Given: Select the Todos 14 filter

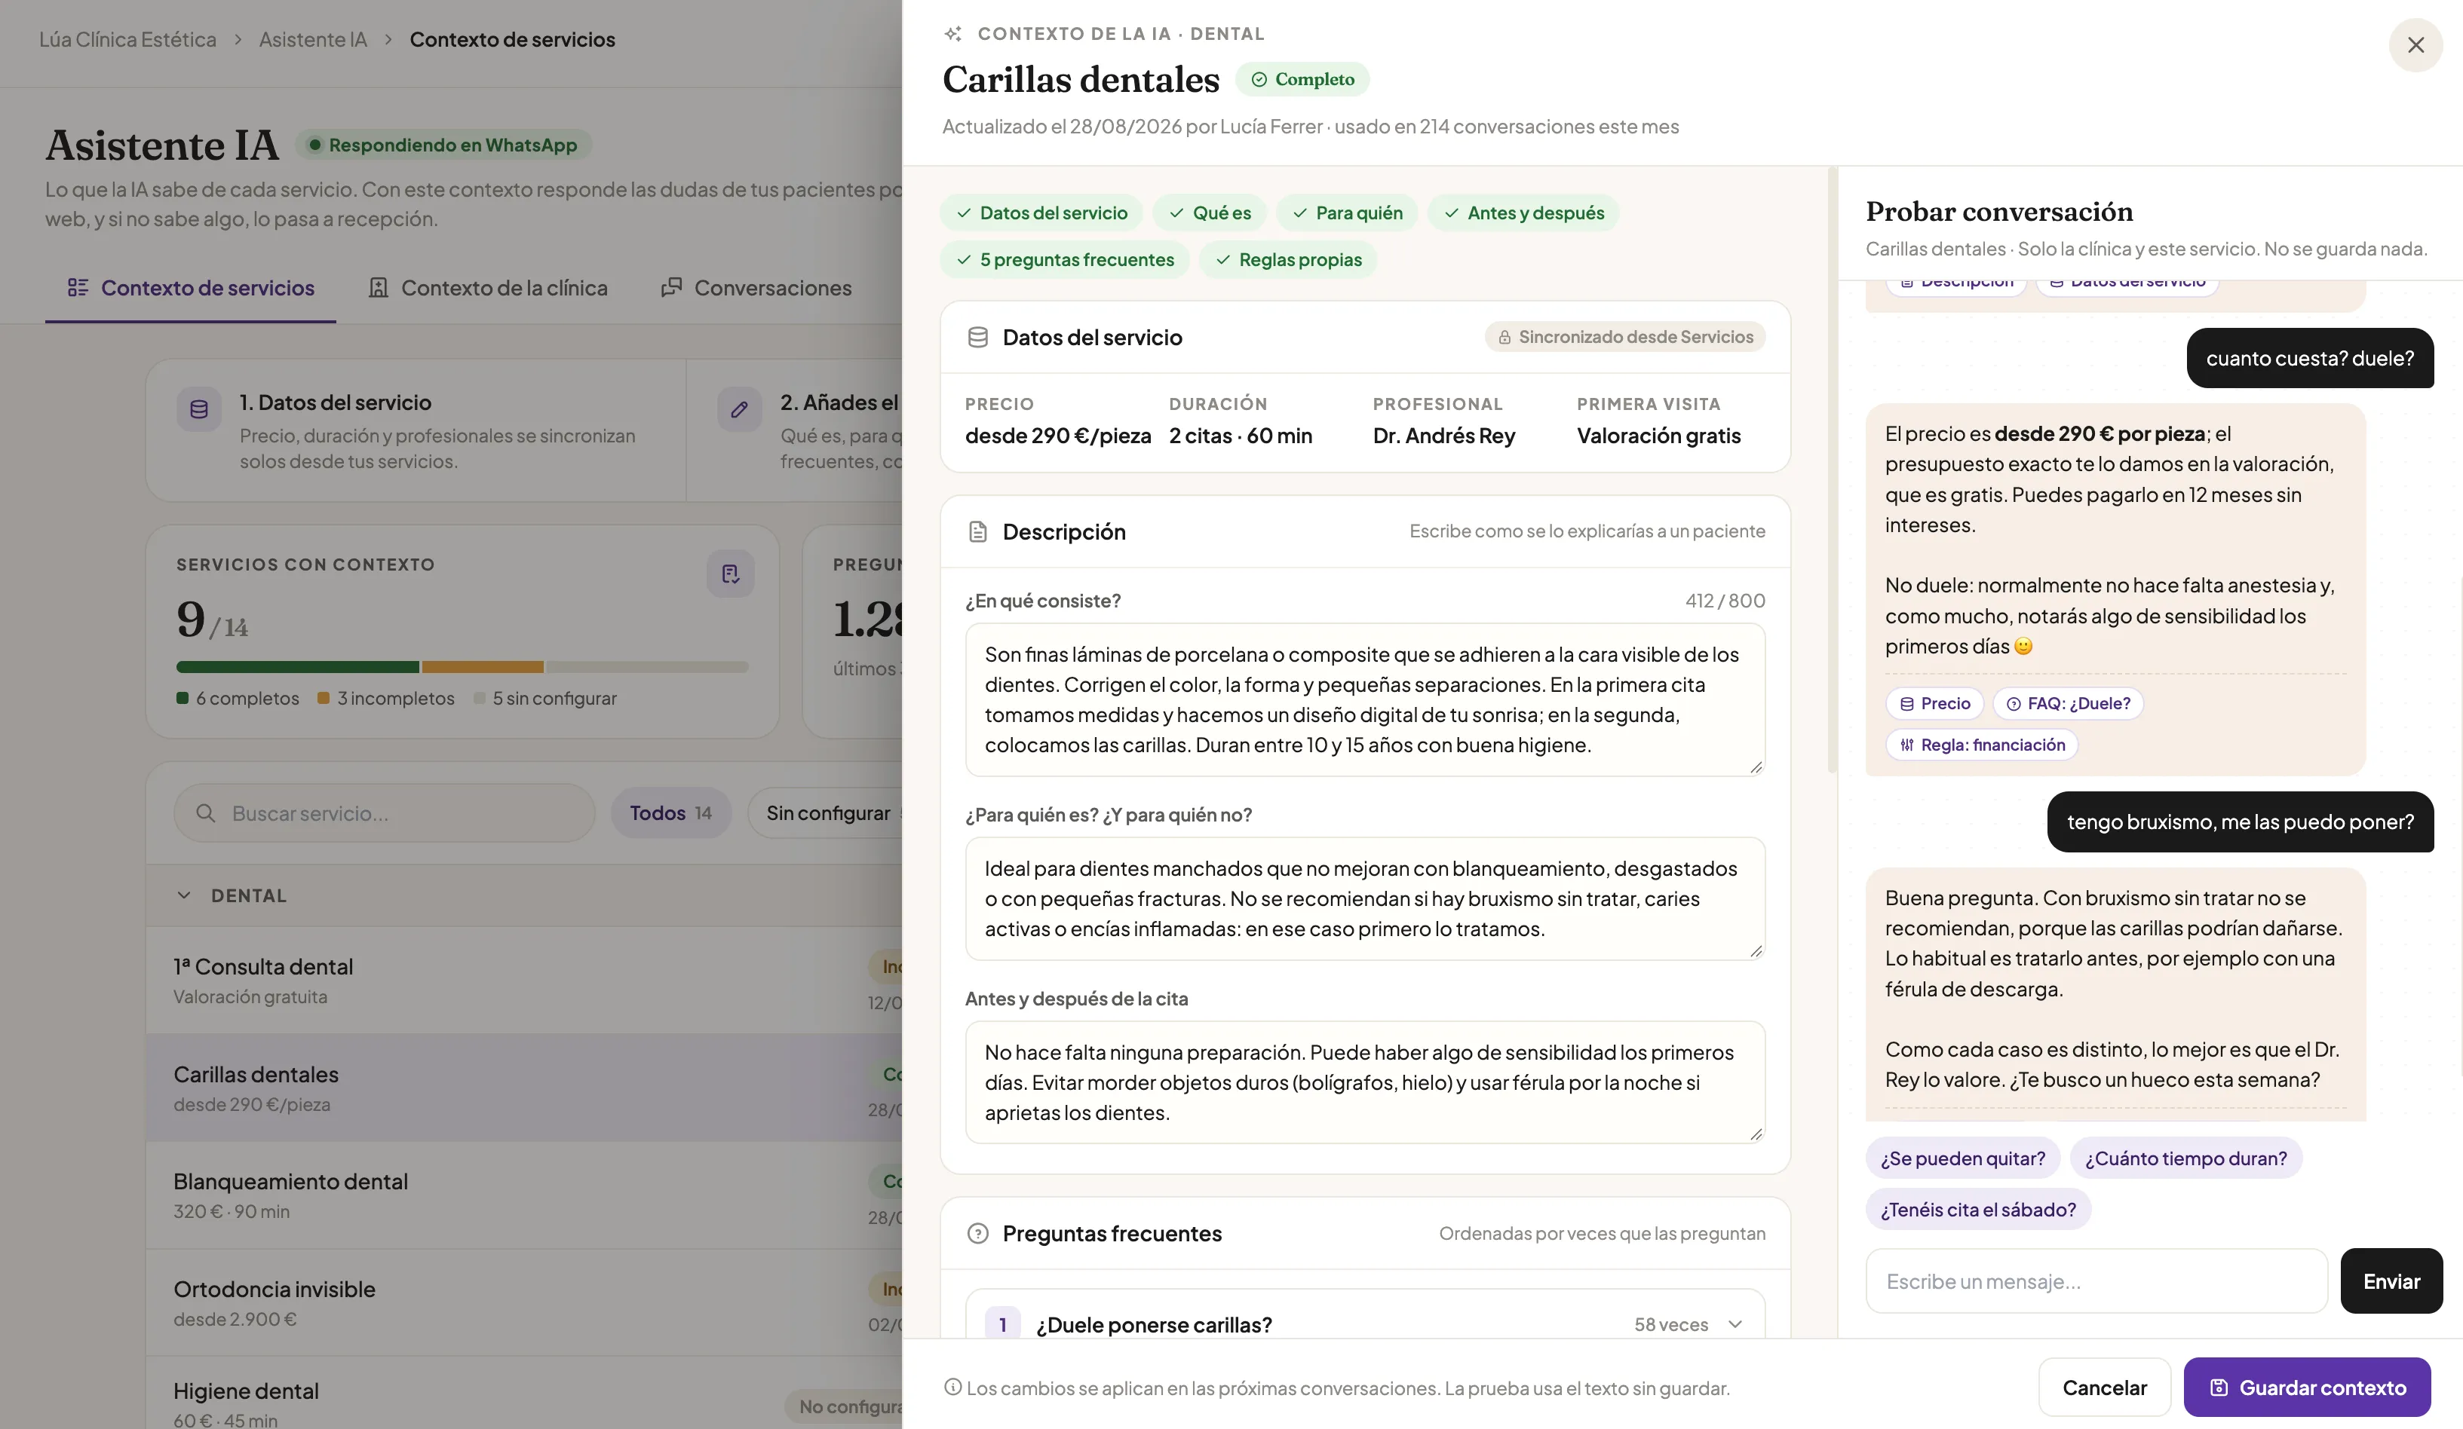Looking at the screenshot, I should tap(670, 812).
